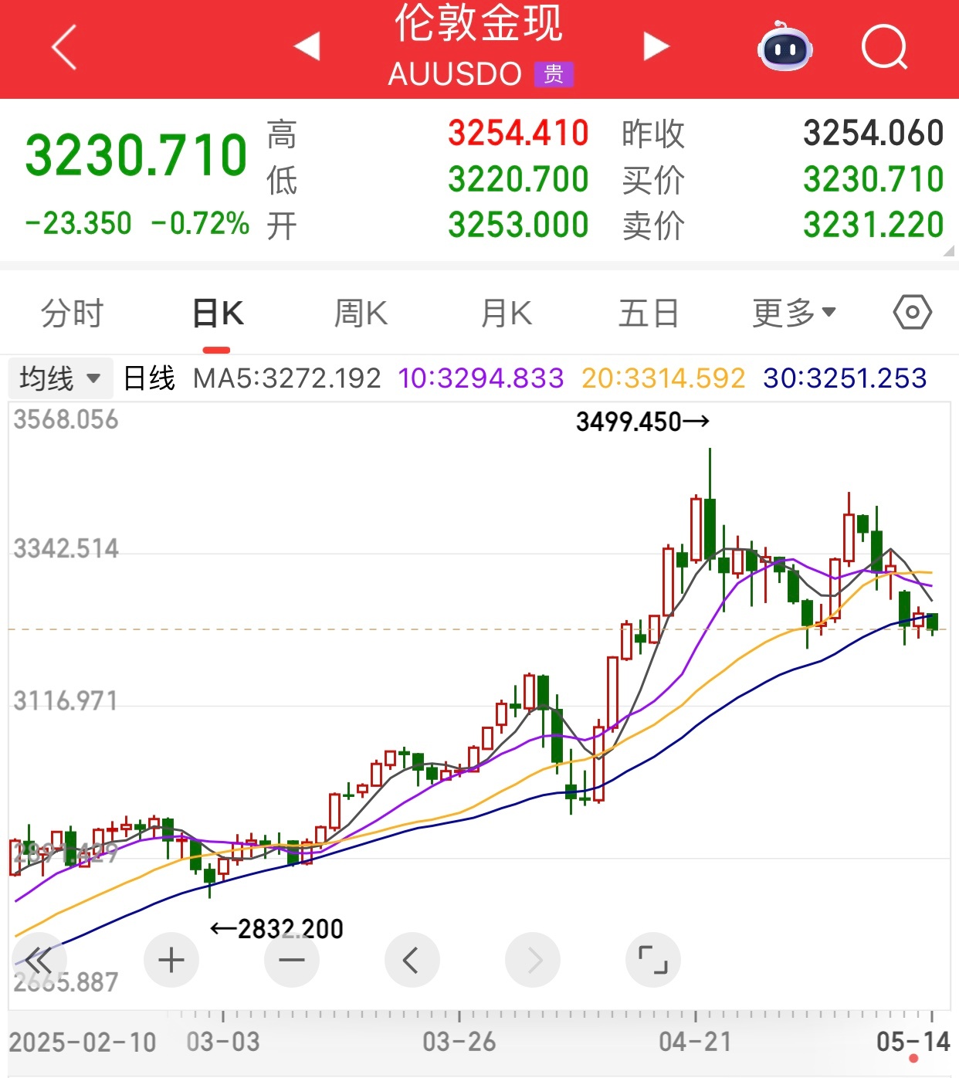959x1078 pixels.
Task: Open the robot assistant icon
Action: coord(784,46)
